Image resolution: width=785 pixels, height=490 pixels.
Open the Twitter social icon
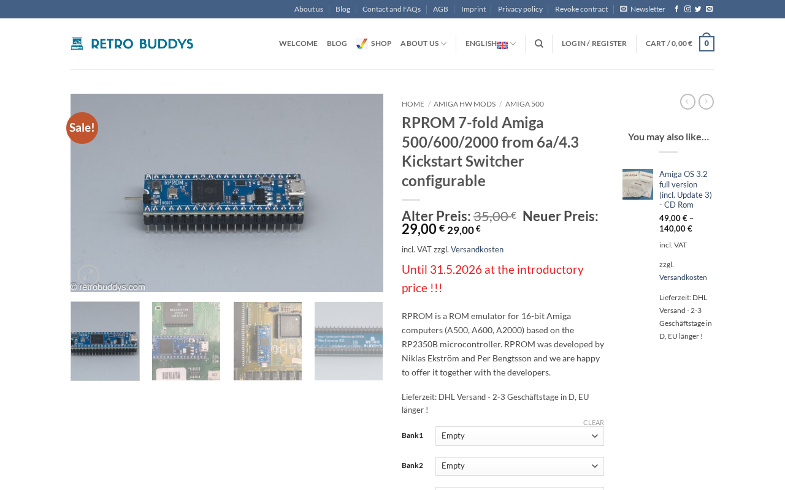tap(698, 9)
